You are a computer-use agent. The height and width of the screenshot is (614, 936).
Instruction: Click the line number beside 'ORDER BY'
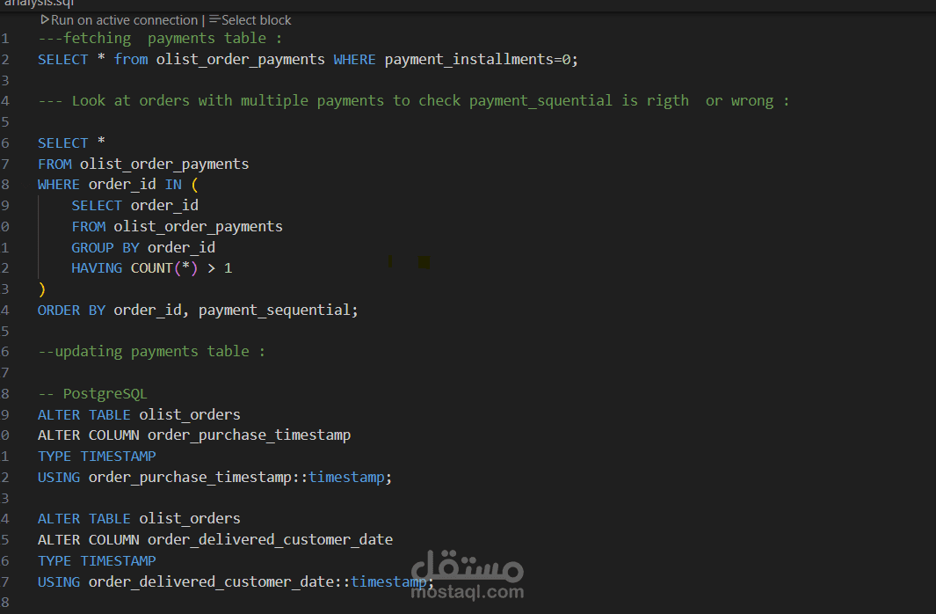(4, 310)
